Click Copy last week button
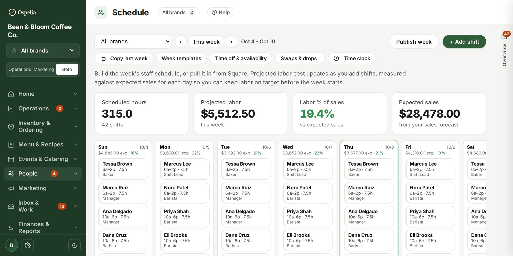The image size is (513, 256). pos(124,58)
